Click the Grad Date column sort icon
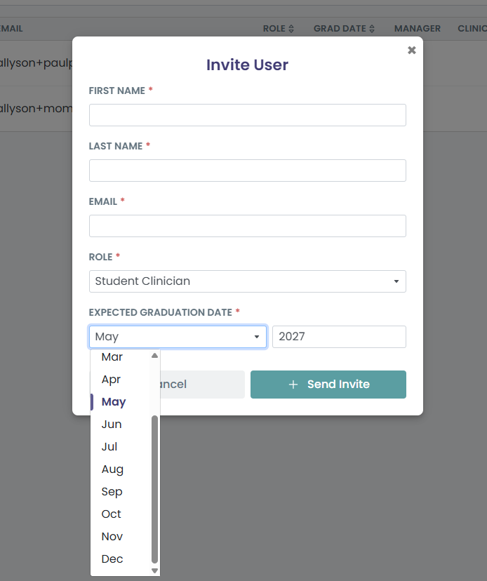The width and height of the screenshot is (487, 581). (372, 29)
